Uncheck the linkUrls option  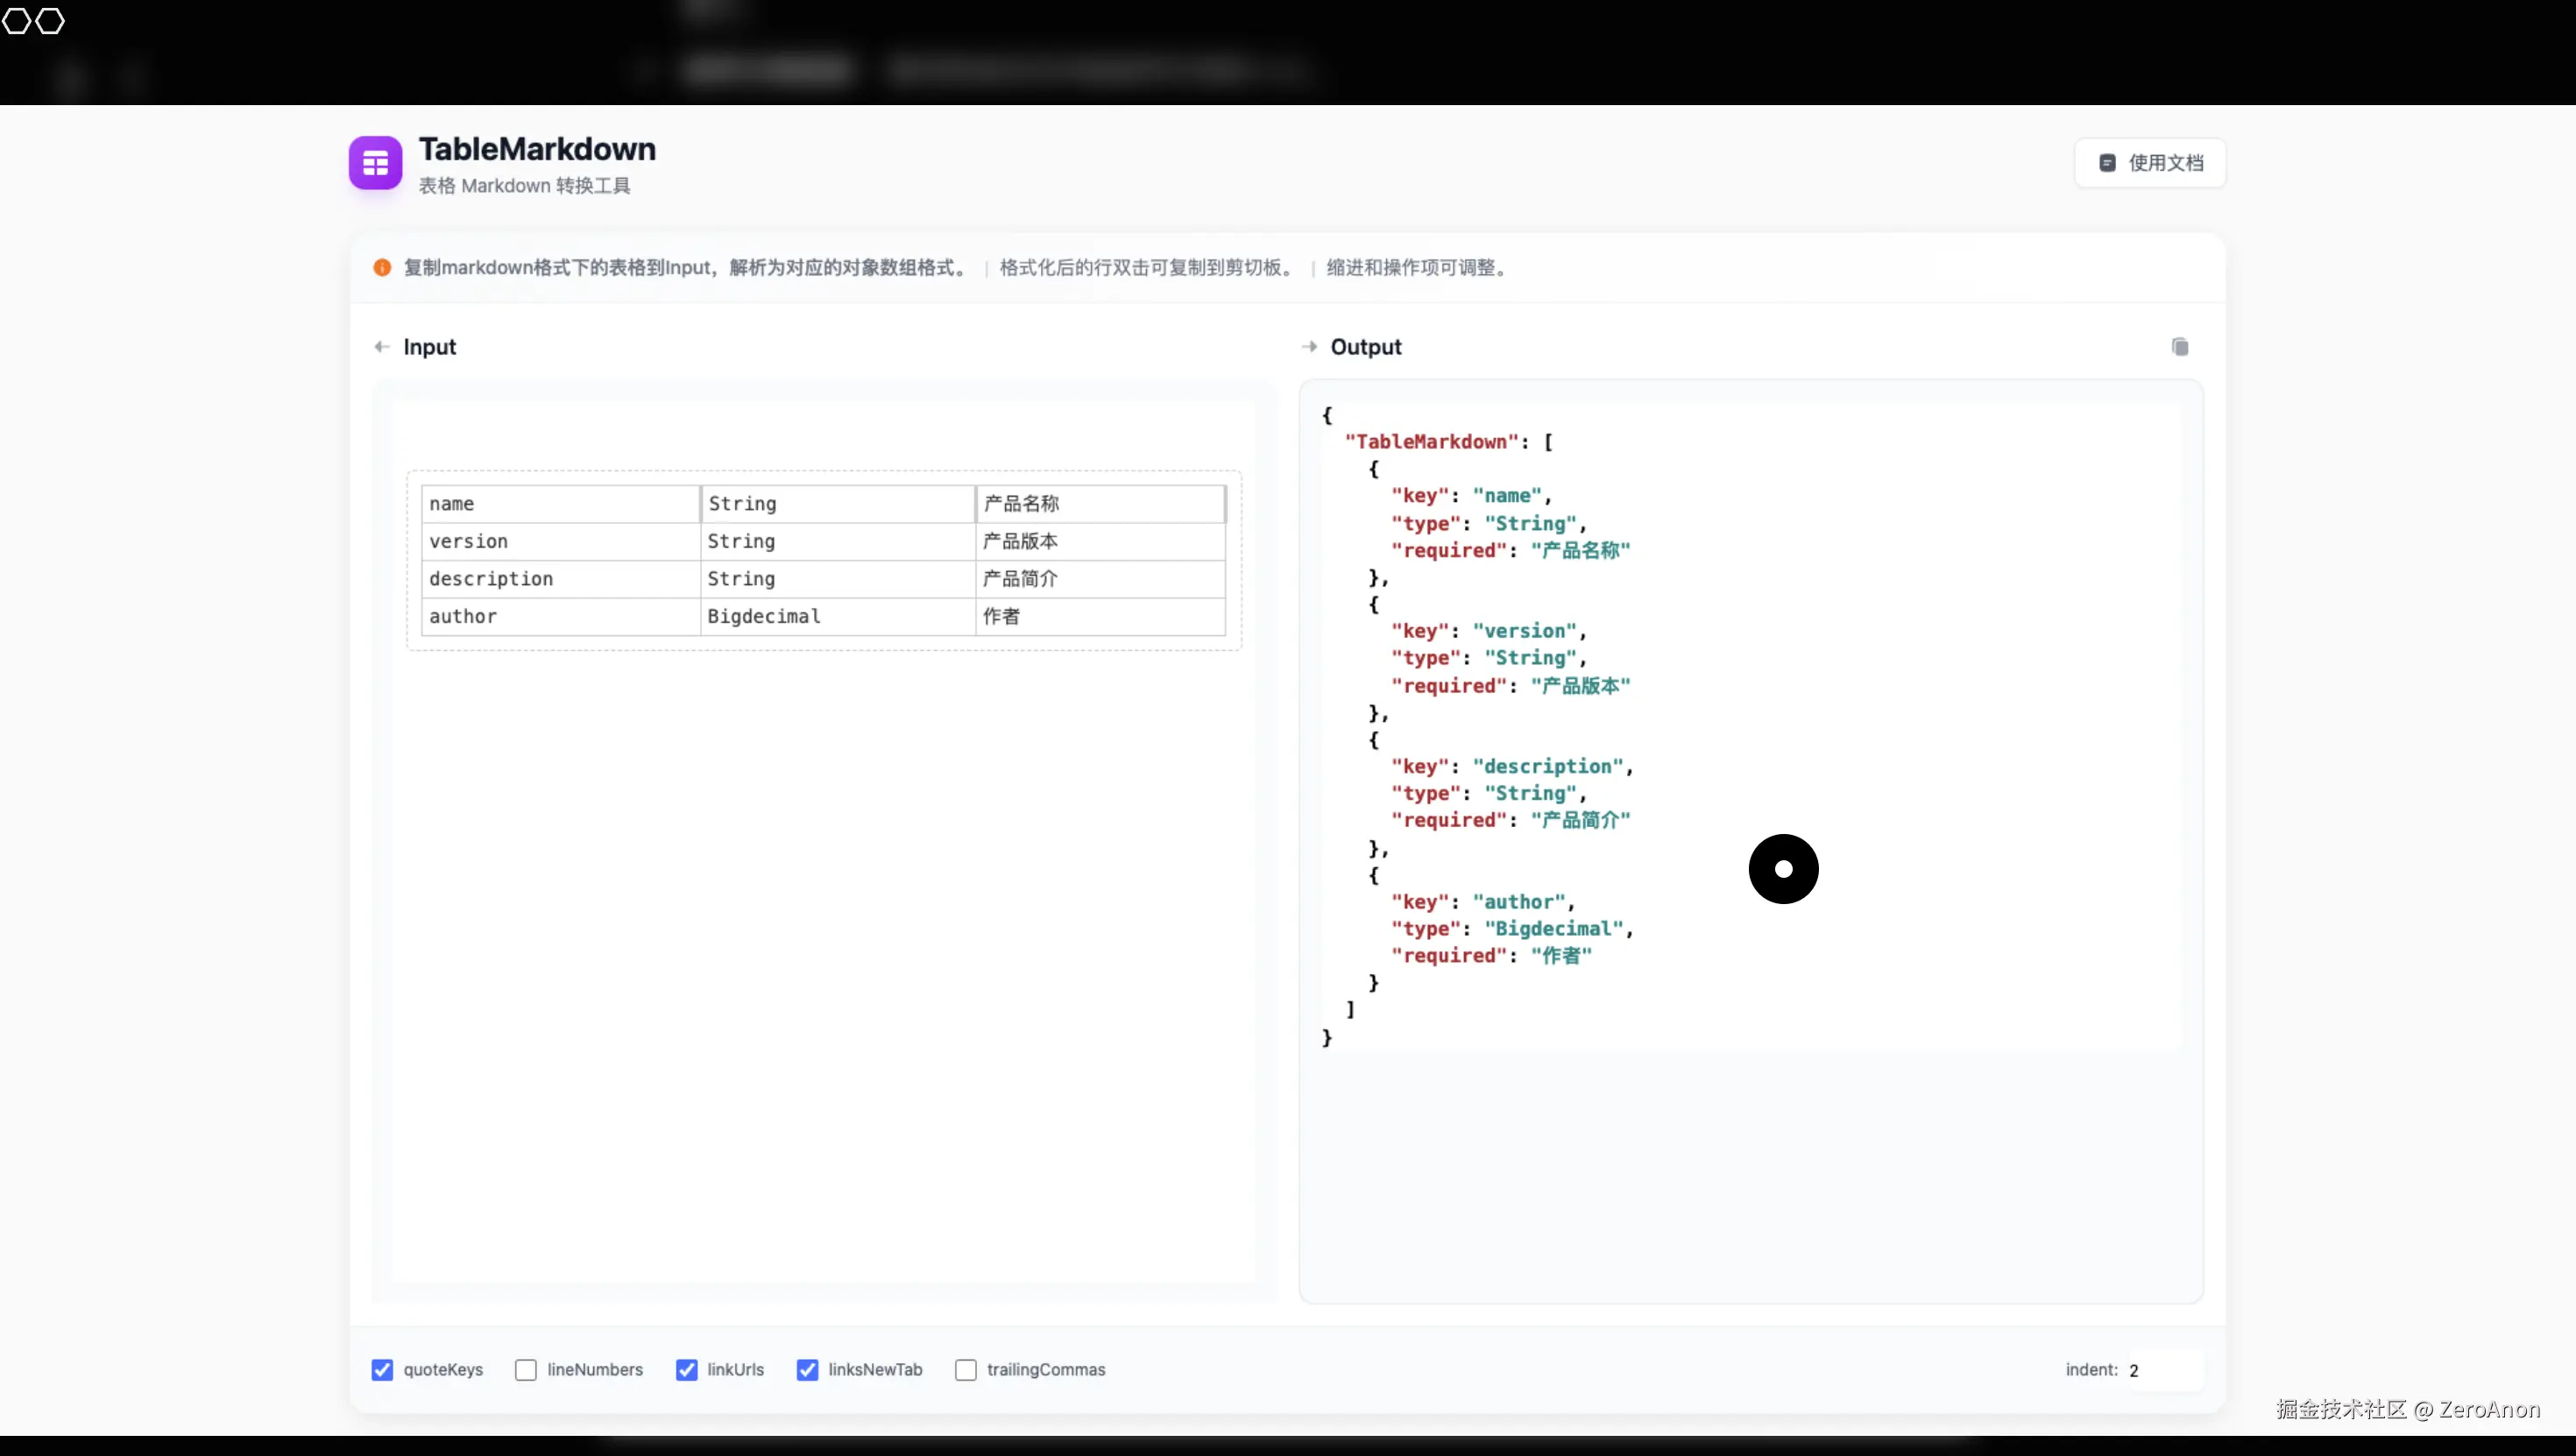pyautogui.click(x=686, y=1370)
